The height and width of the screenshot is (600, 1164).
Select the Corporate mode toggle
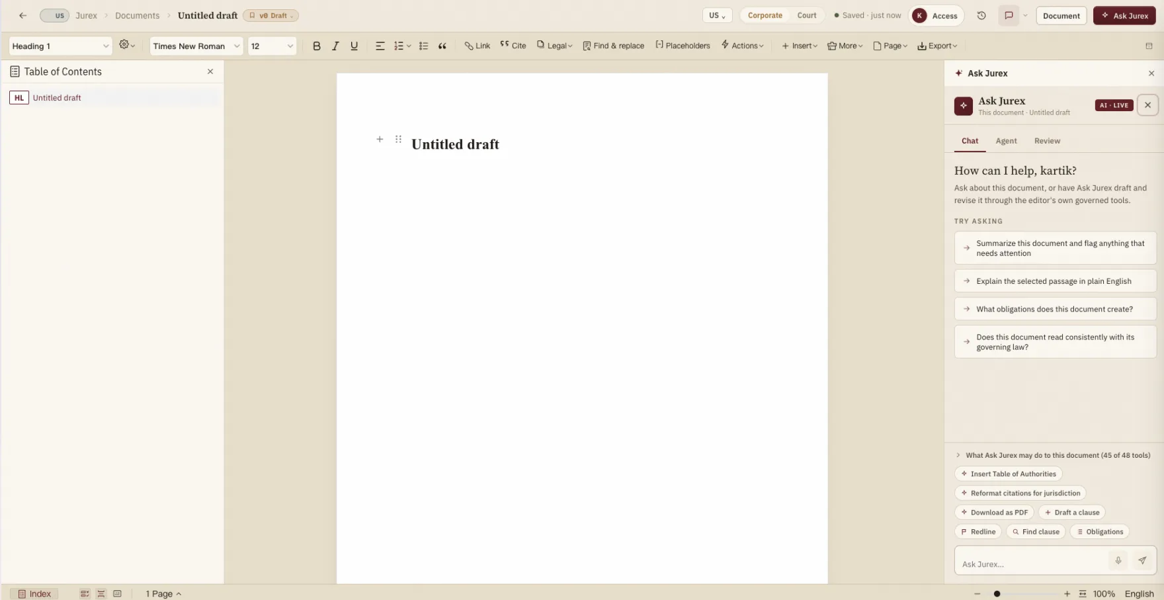tap(765, 15)
